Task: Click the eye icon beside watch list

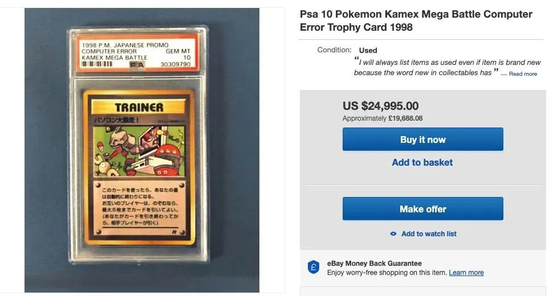Action: pos(393,234)
